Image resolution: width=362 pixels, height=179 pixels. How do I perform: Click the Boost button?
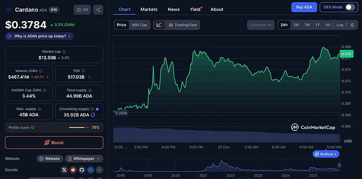[x=54, y=143]
